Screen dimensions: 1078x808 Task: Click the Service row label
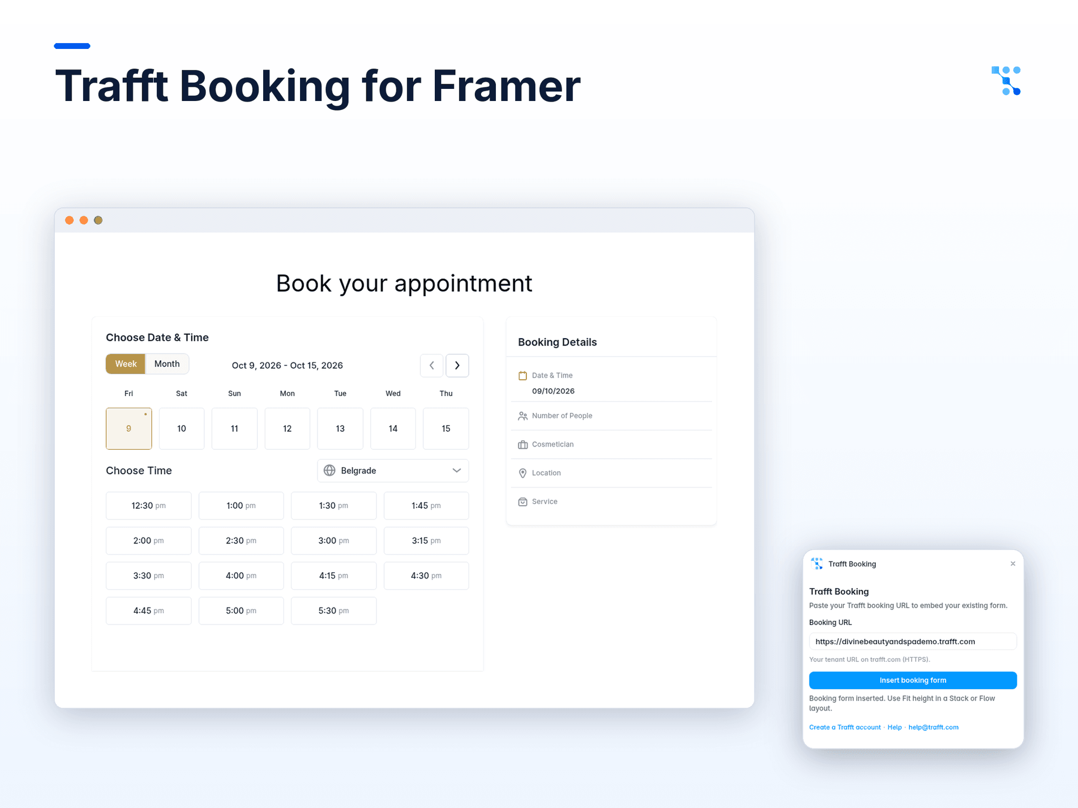pyautogui.click(x=545, y=502)
